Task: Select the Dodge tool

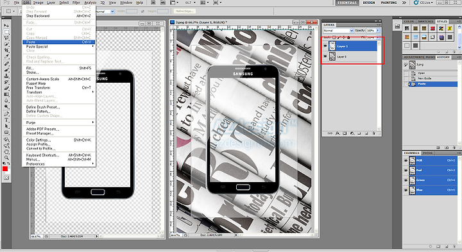Action: [6, 106]
